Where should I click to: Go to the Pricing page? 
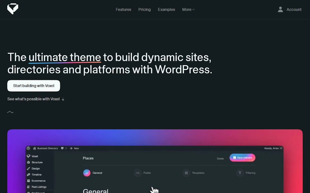[144, 10]
